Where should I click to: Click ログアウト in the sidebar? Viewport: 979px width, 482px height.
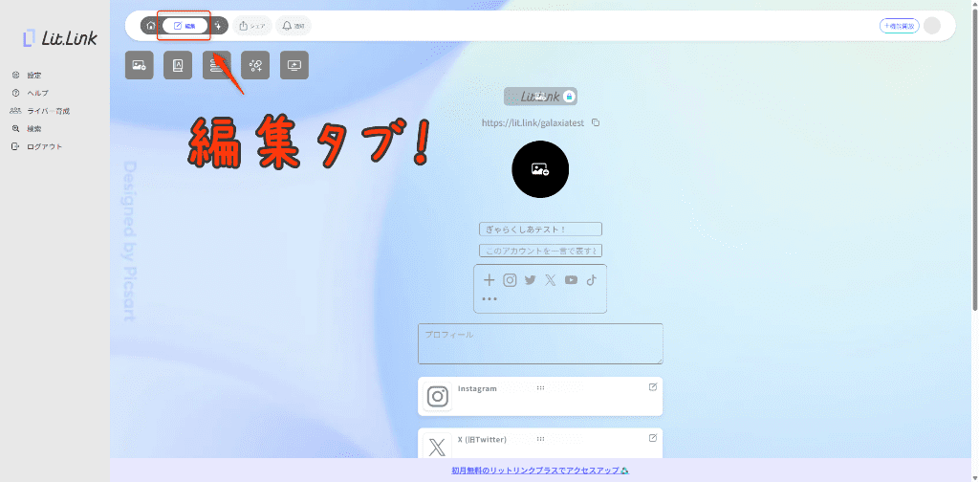click(44, 146)
